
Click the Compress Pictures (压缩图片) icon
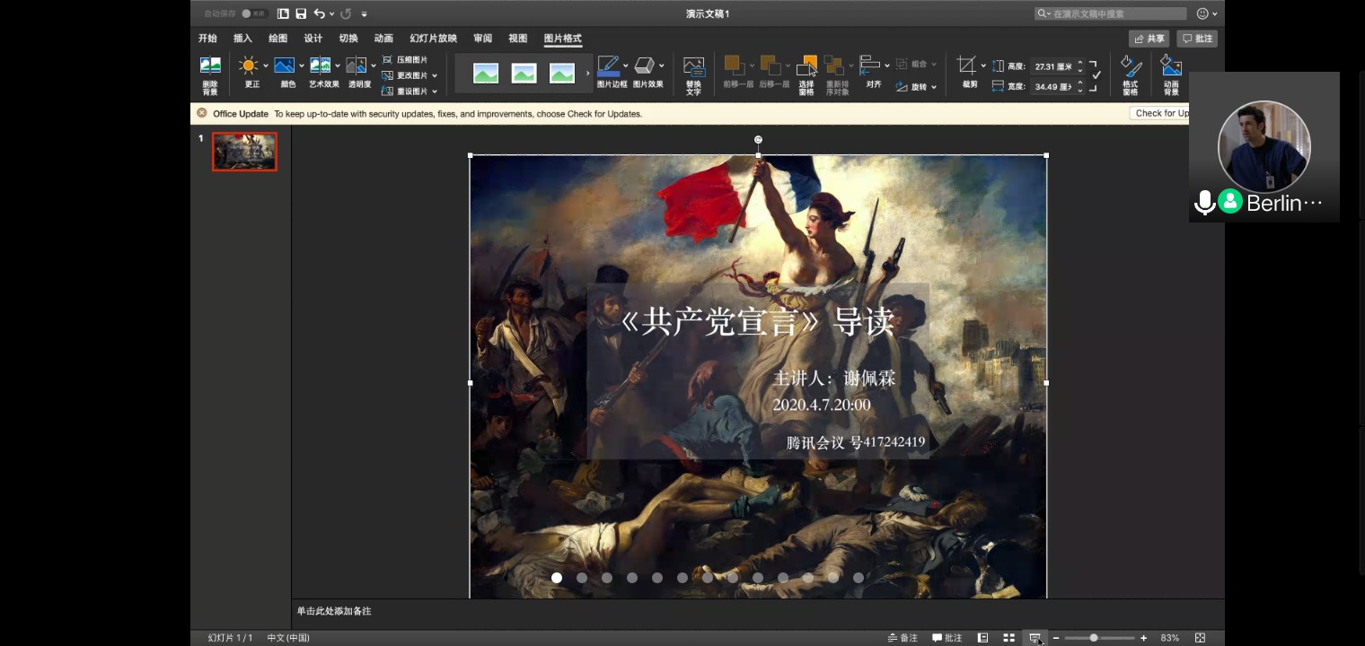click(x=388, y=59)
